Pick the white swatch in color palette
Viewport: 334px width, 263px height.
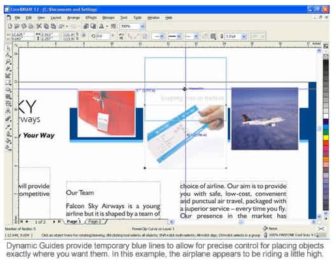[326, 116]
